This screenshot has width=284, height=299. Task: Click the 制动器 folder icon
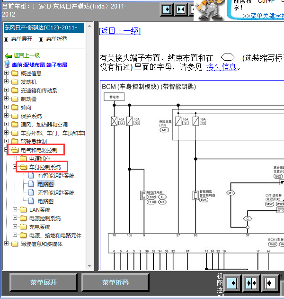tap(15, 99)
